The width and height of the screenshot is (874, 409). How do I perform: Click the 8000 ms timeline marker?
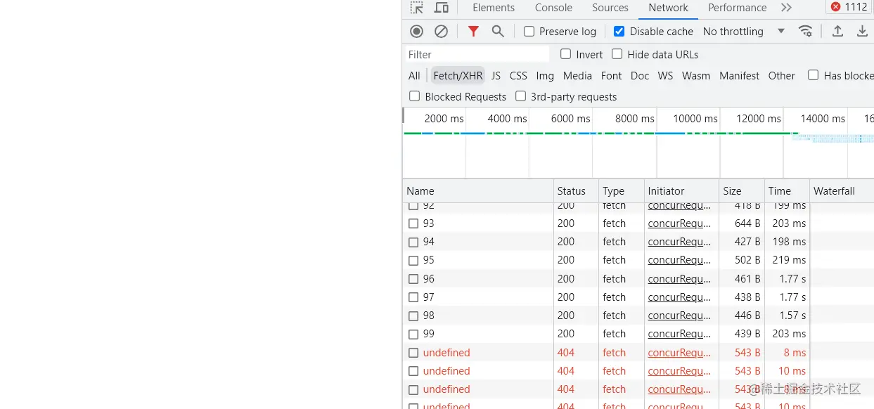click(x=634, y=119)
